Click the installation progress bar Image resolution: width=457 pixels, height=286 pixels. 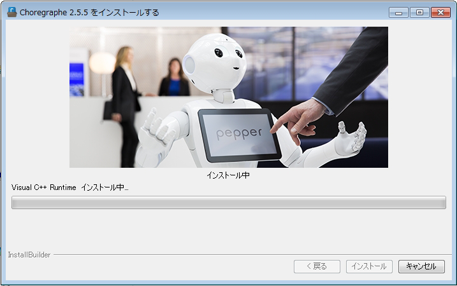[228, 203]
